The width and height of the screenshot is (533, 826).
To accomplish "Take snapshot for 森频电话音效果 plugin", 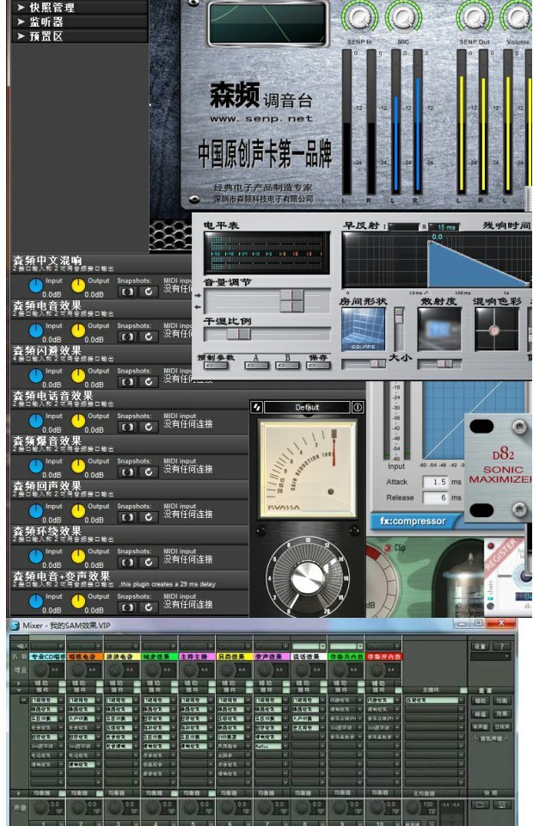I will click(x=127, y=427).
